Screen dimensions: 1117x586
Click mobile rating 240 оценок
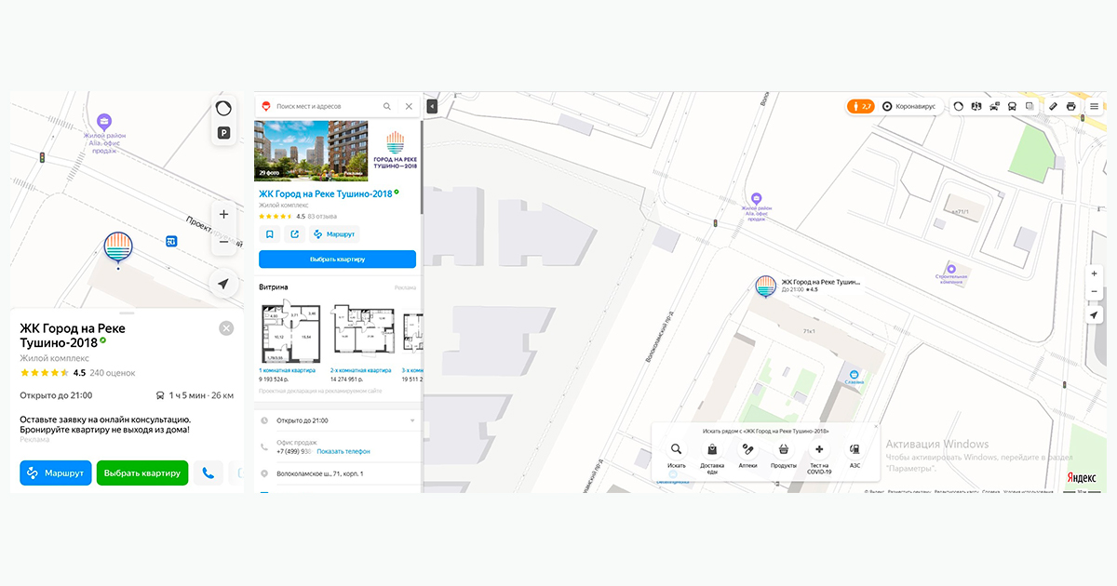pos(111,373)
